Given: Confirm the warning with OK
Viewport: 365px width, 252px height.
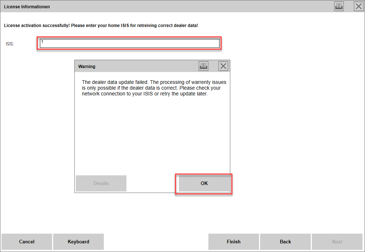Looking at the screenshot, I should pyautogui.click(x=204, y=183).
